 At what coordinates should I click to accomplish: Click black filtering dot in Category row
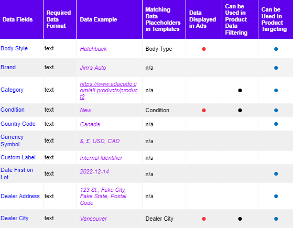(240, 91)
